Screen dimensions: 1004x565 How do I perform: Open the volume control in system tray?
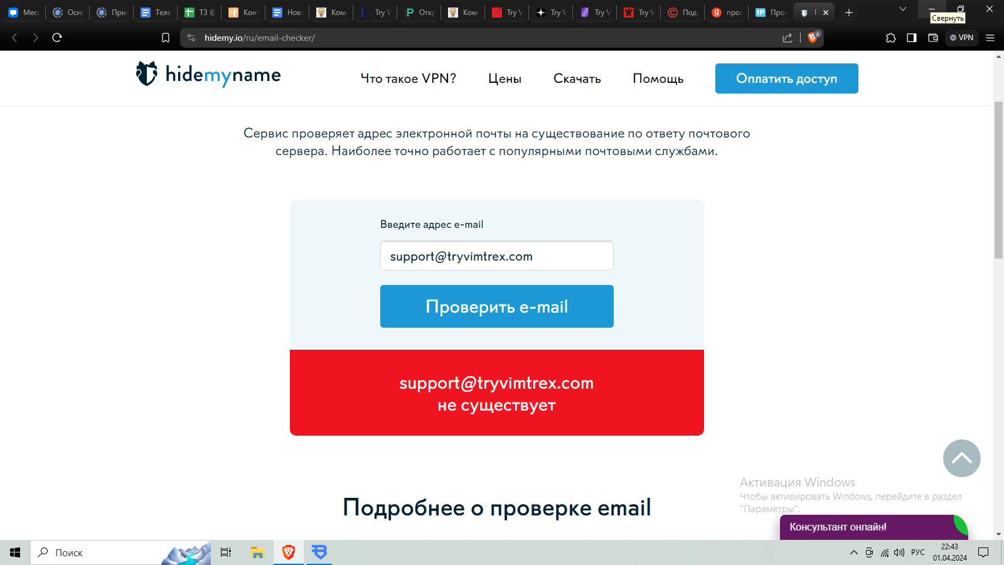point(899,552)
